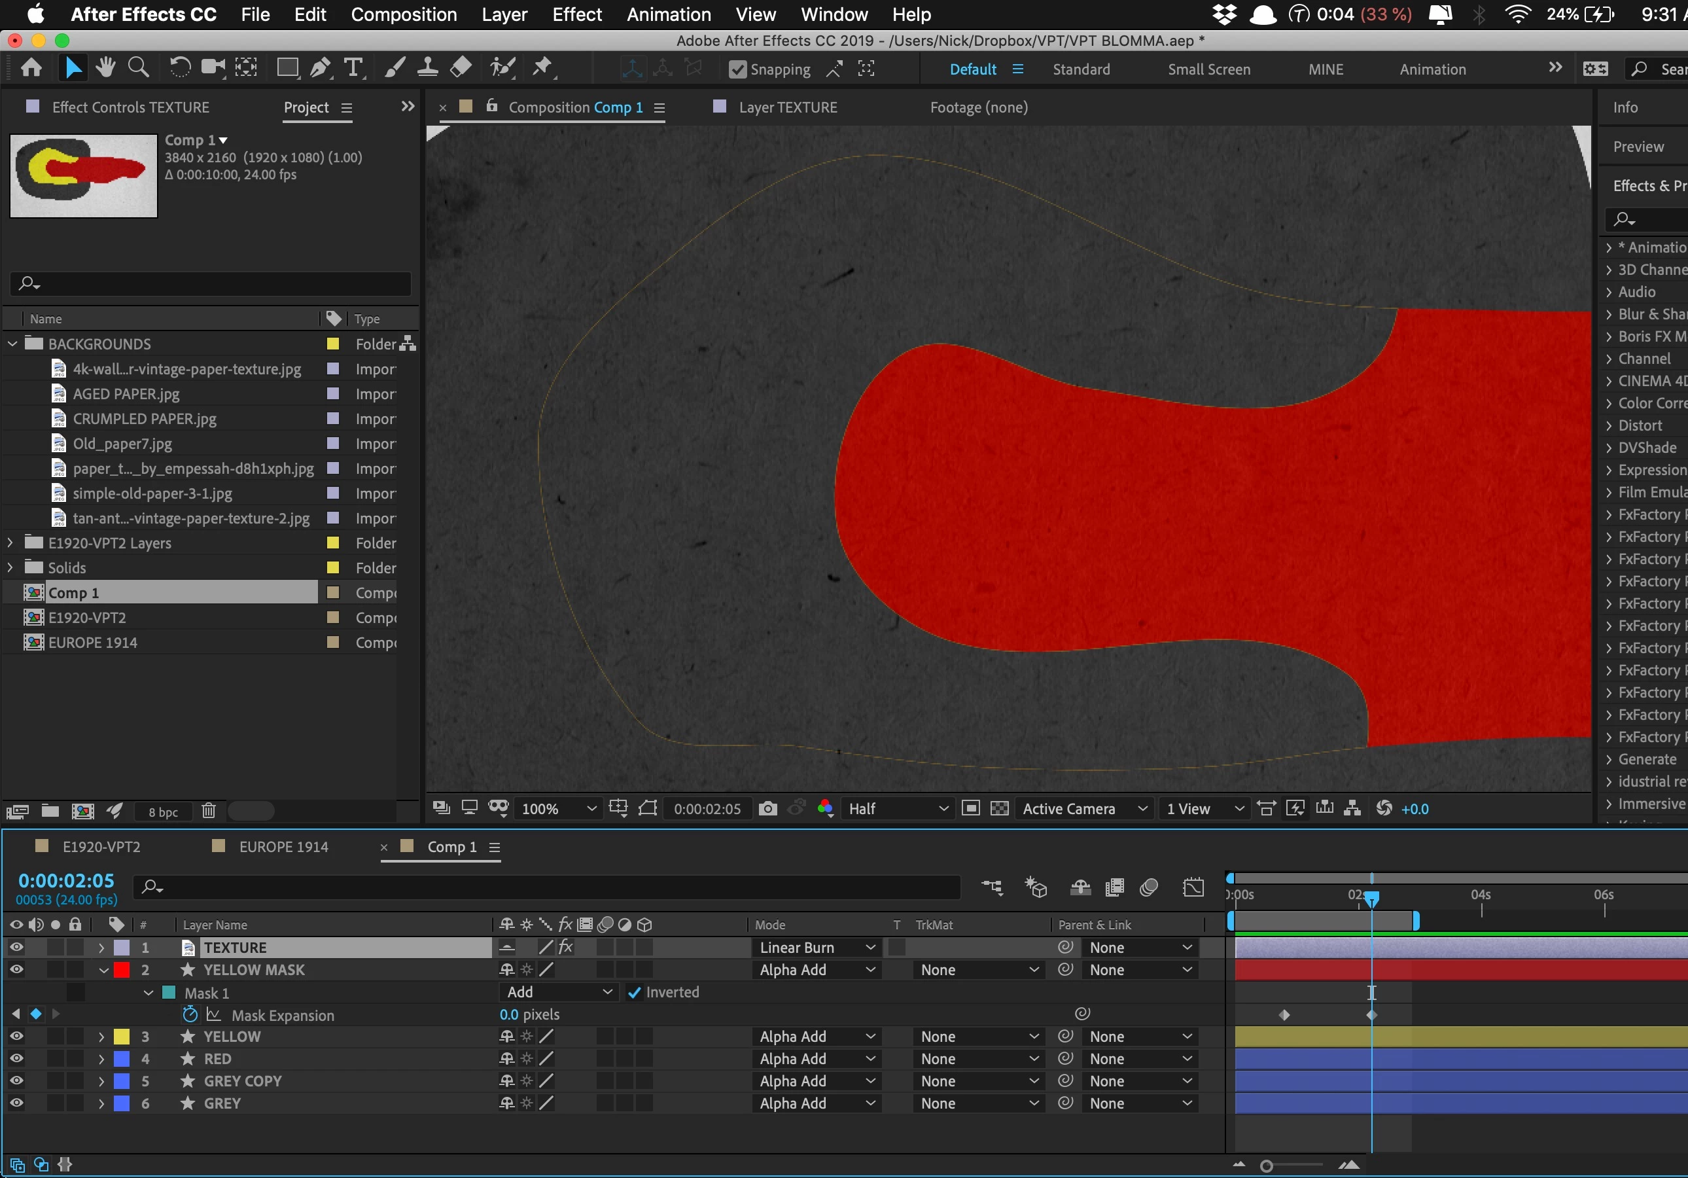Click the delete trash icon in Project panel
Viewport: 1688px width, 1178px height.
209,811
